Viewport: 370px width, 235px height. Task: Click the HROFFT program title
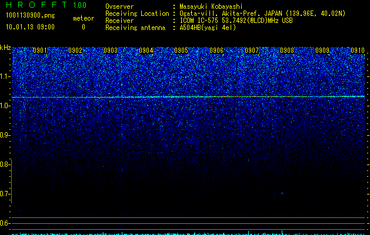click(36, 5)
